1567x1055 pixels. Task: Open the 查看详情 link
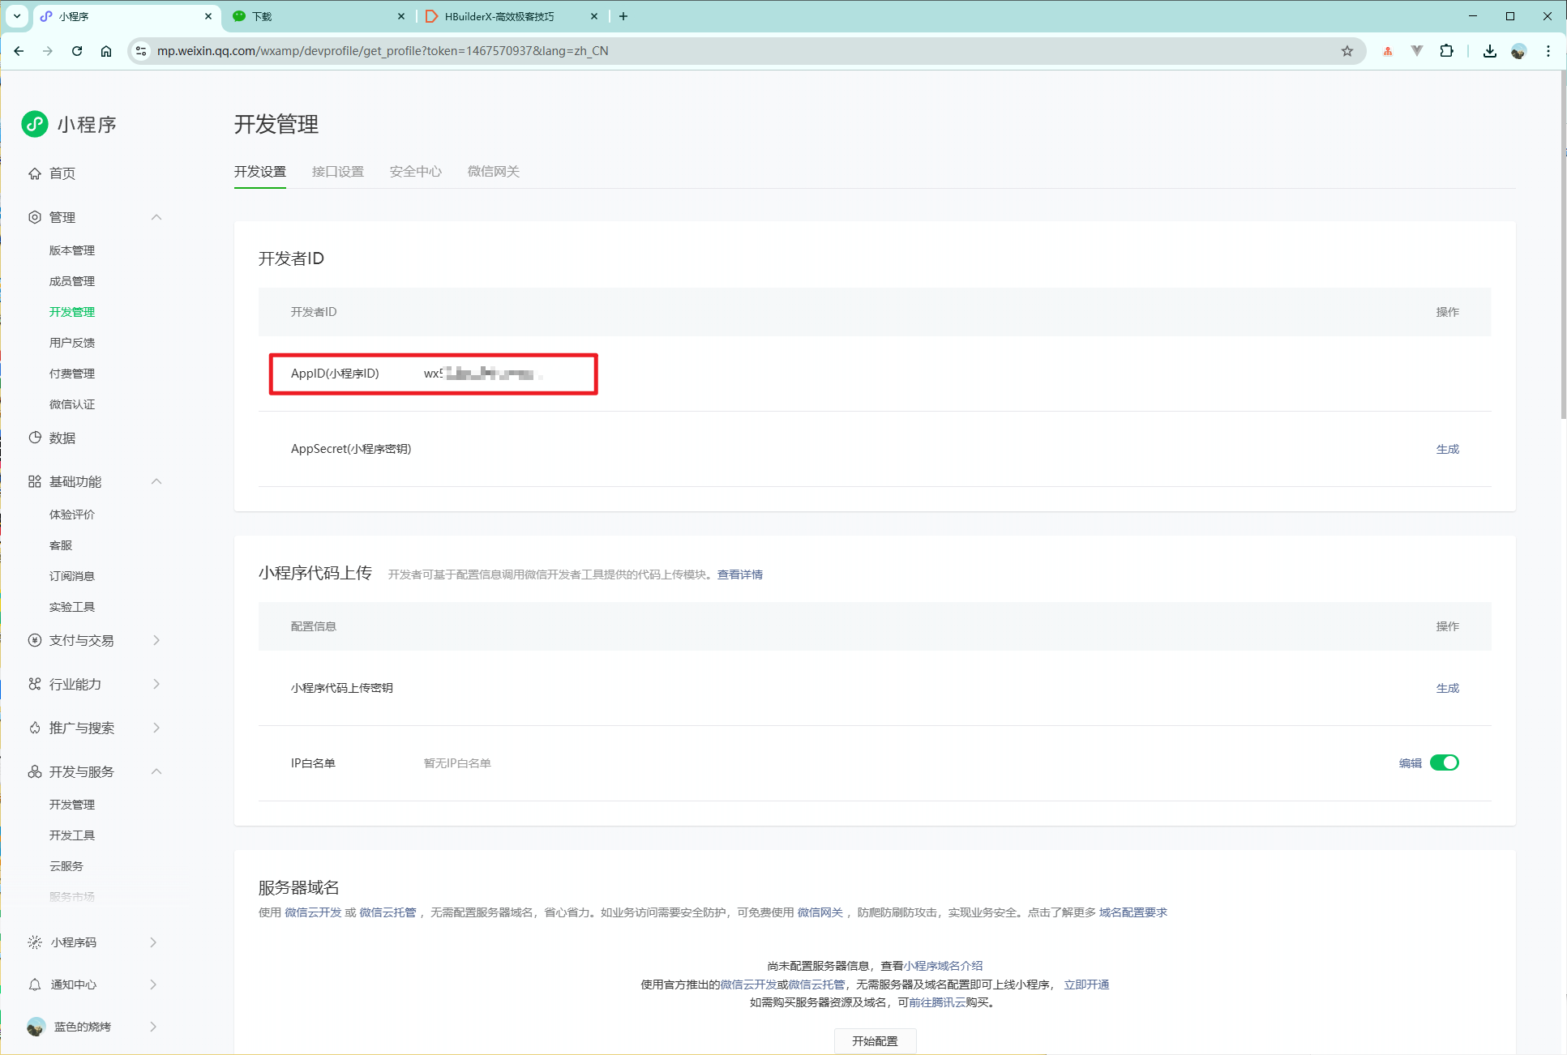[740, 574]
